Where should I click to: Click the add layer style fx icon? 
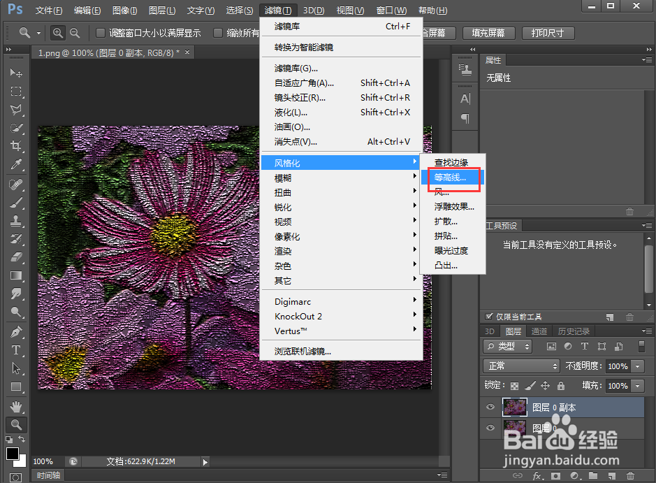coord(538,475)
